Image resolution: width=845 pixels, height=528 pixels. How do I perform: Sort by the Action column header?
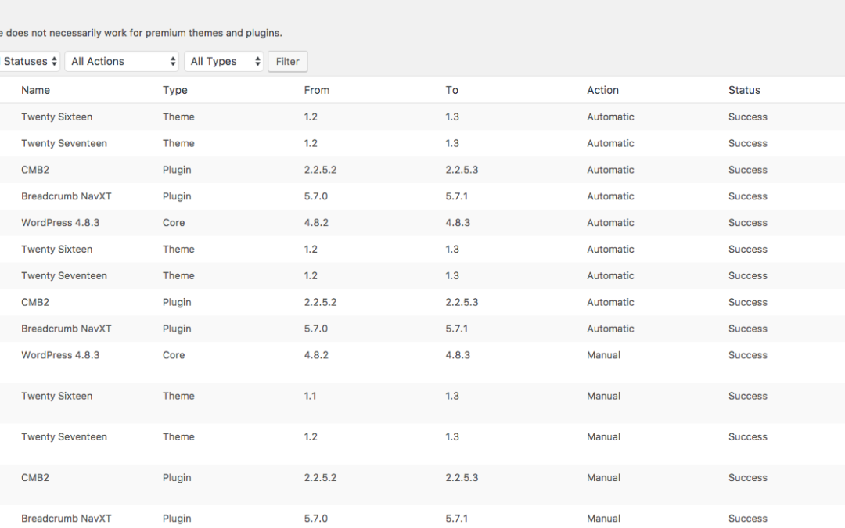click(x=603, y=90)
